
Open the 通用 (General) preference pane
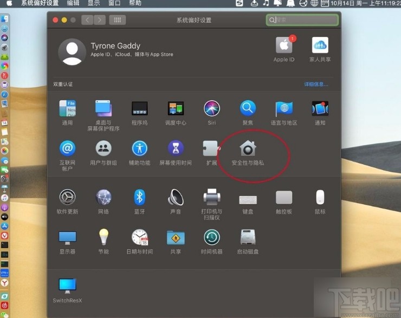click(68, 108)
